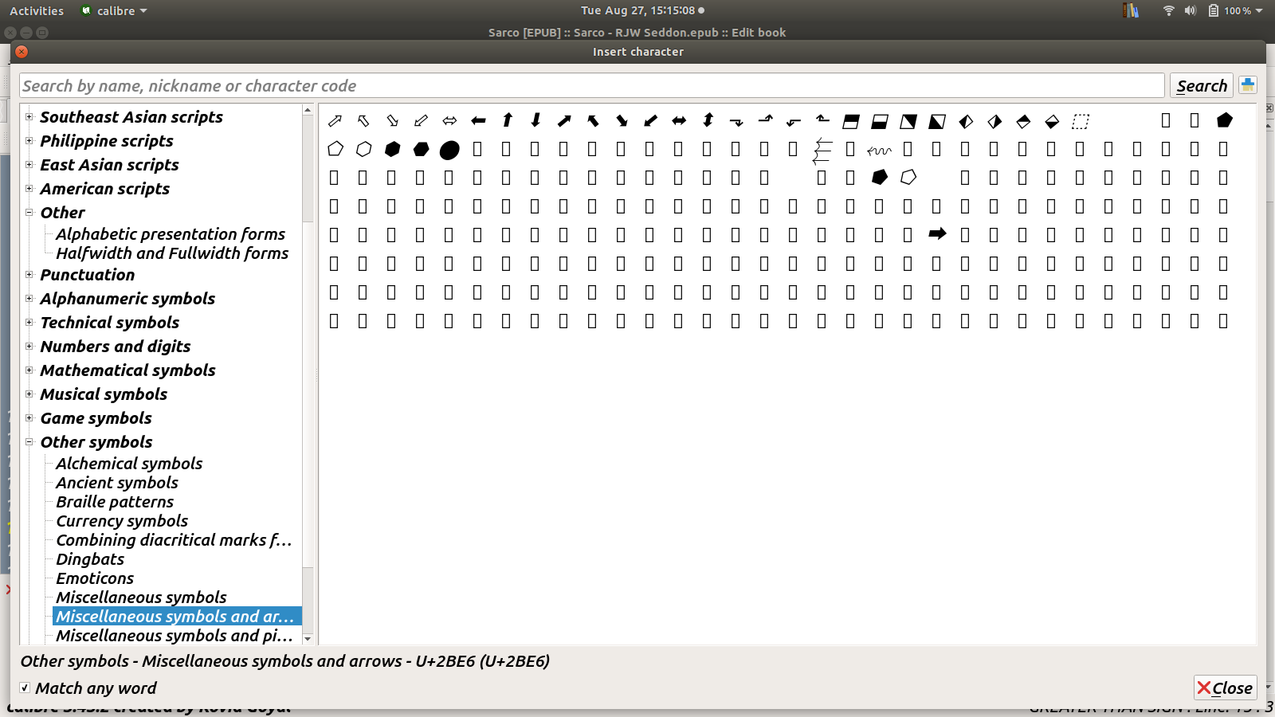This screenshot has width=1275, height=717.
Task: Insert the white north-east arrow character
Action: coord(335,121)
